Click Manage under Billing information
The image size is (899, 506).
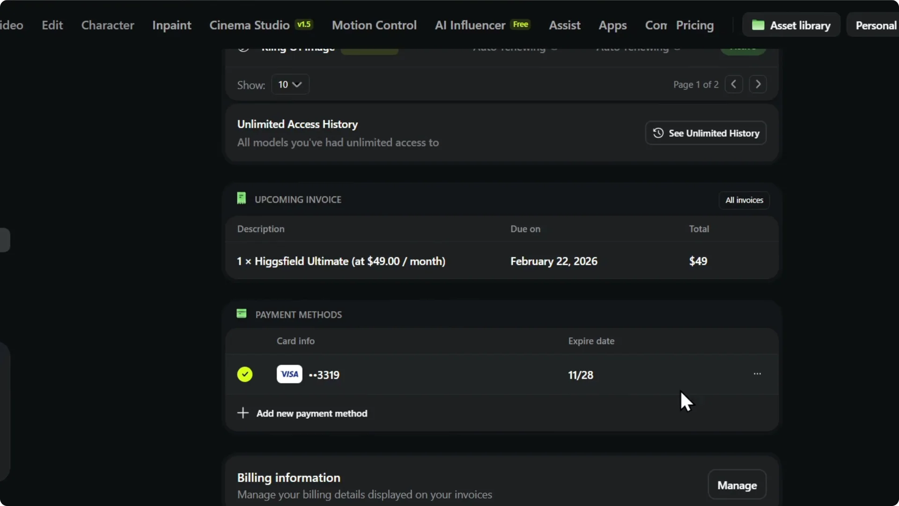737,485
